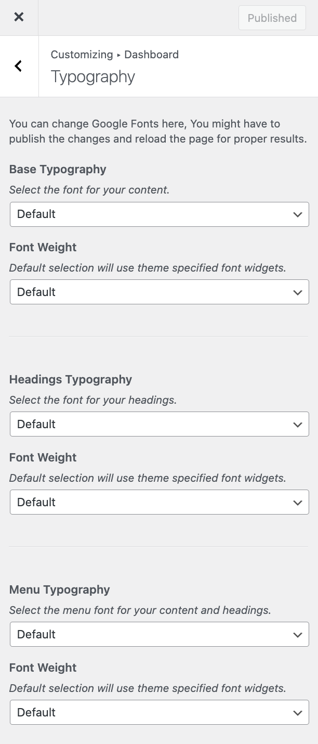Click the Headings Typography label
This screenshot has height=744, width=318.
[71, 380]
